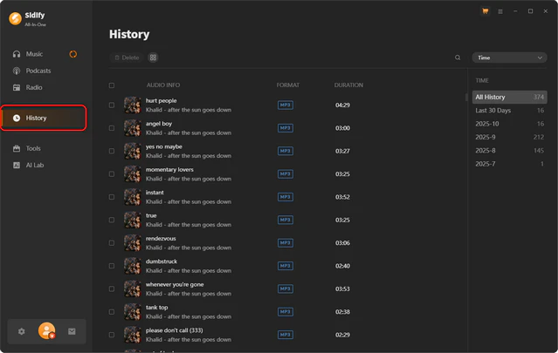Select the History sidebar item
558x353 pixels.
click(44, 118)
